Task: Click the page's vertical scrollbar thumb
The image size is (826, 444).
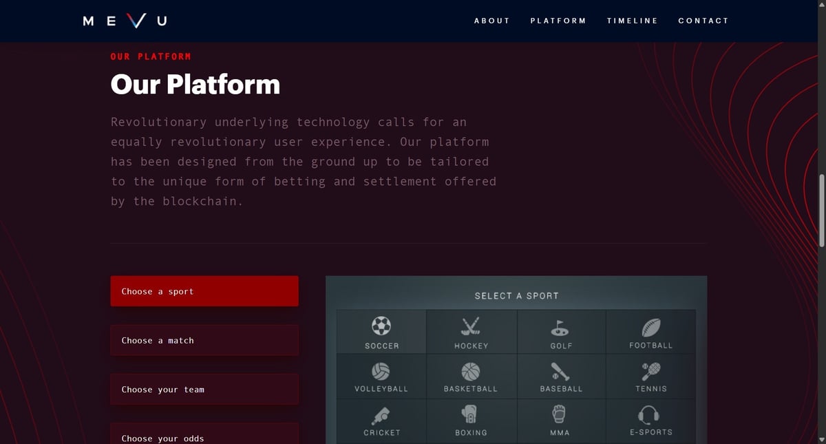Action: coord(820,210)
